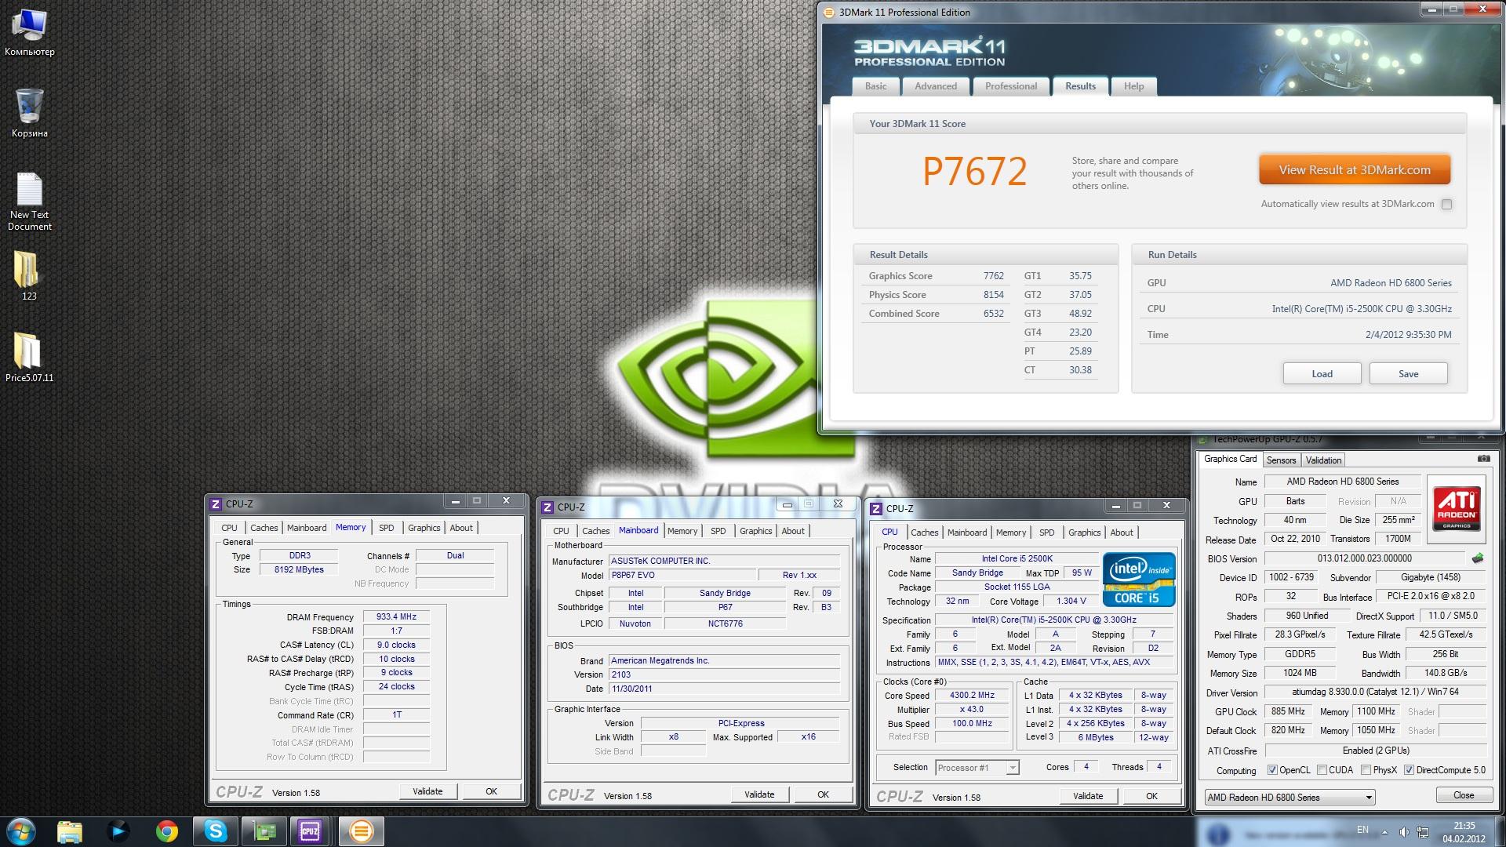Image resolution: width=1506 pixels, height=847 pixels.
Task: Switch to the GPU-Z taskbar icon
Action: [264, 831]
